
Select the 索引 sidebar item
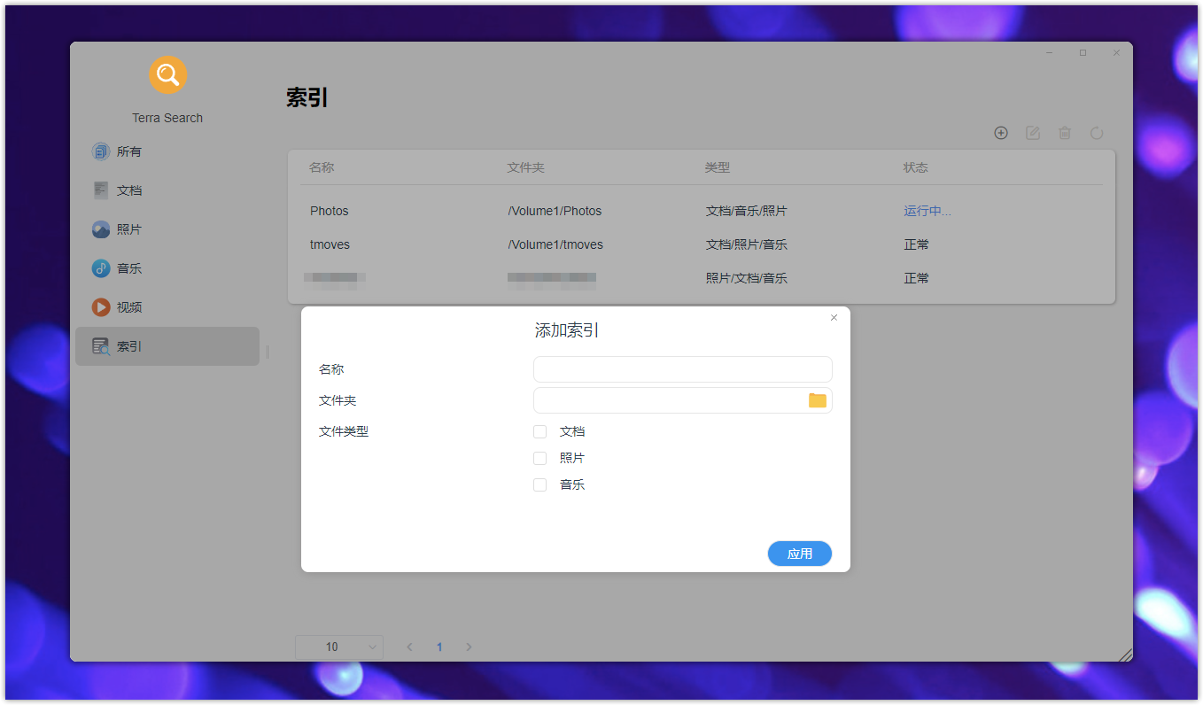167,346
